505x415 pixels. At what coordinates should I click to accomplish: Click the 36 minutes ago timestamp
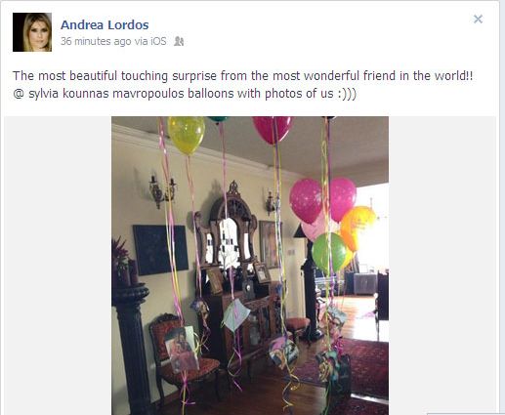(96, 41)
